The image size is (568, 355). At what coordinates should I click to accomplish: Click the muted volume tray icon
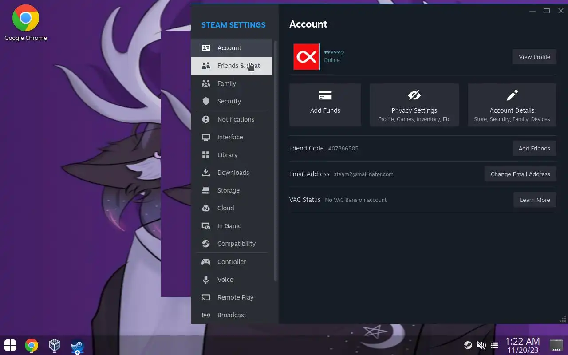pyautogui.click(x=481, y=345)
